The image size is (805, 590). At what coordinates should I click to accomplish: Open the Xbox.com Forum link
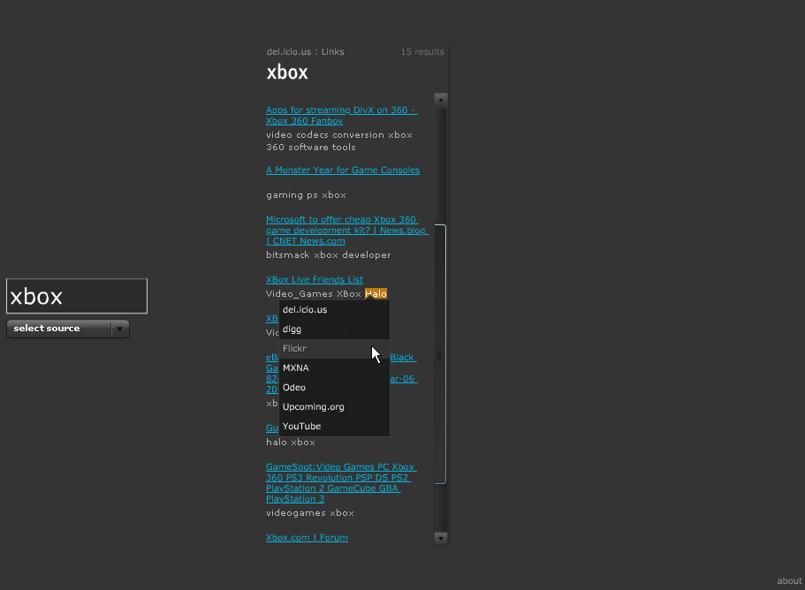307,538
